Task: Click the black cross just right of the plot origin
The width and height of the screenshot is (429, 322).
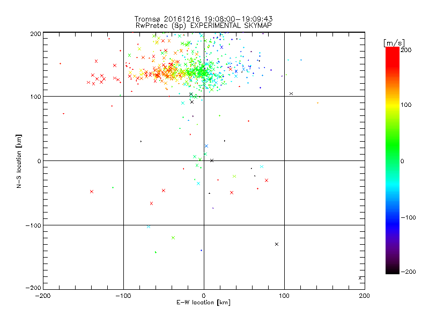Action: [212, 160]
